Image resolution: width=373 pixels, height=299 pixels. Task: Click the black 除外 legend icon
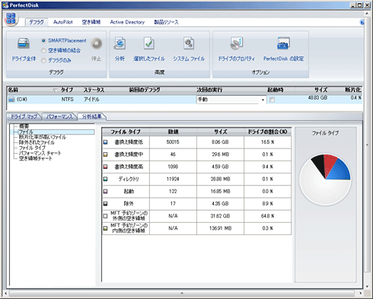[106, 204]
